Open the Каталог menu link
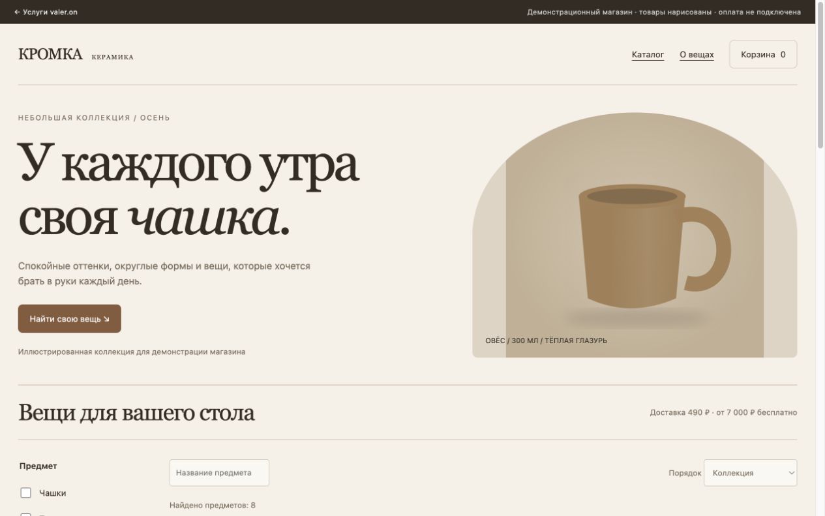 (x=648, y=55)
